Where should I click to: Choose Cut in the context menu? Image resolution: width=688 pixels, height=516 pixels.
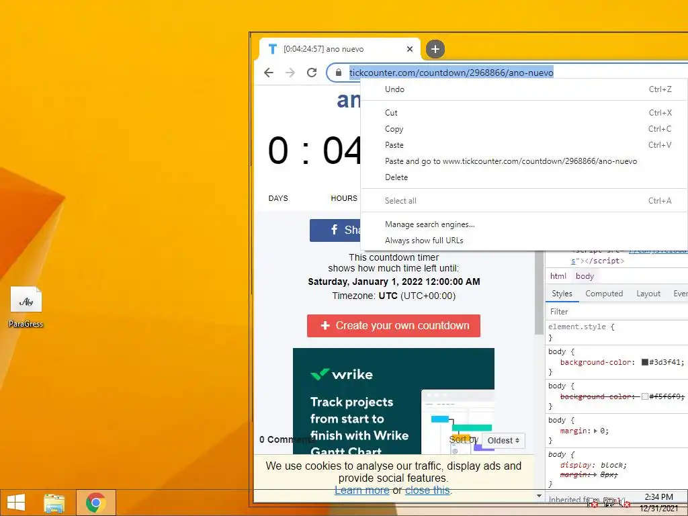tap(524, 113)
